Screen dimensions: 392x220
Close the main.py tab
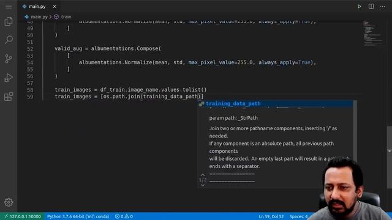pos(55,7)
